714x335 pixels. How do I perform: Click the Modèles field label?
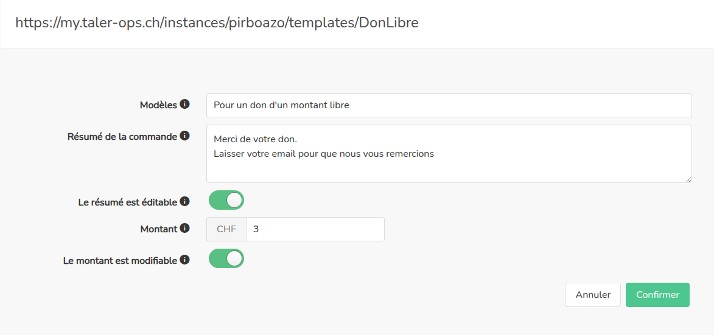click(158, 105)
